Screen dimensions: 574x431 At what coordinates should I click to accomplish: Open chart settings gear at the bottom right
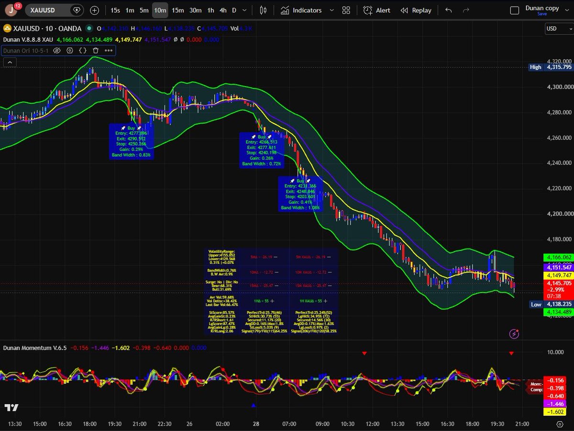(560, 424)
